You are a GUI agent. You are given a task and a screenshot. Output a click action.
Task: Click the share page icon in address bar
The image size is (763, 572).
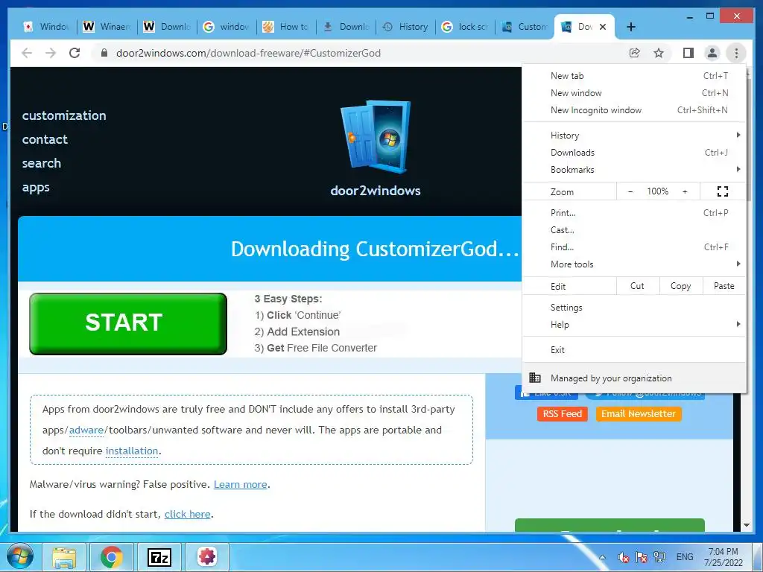[x=635, y=53]
